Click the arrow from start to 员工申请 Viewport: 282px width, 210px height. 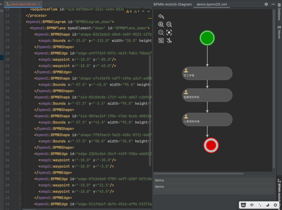click(x=207, y=56)
